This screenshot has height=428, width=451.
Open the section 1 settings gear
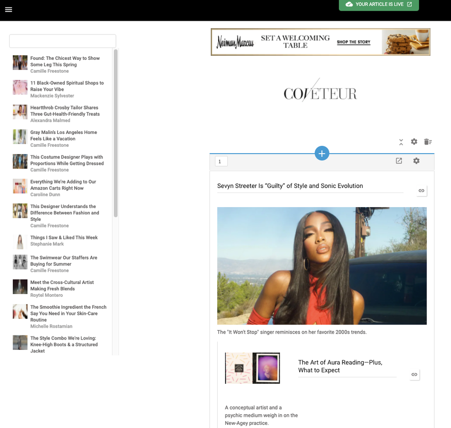tap(416, 161)
